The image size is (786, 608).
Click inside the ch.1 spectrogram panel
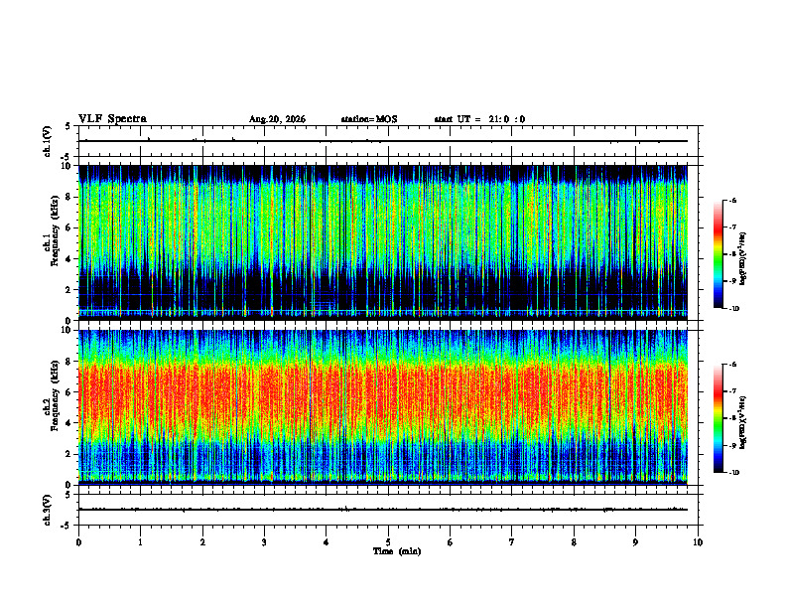(x=383, y=242)
